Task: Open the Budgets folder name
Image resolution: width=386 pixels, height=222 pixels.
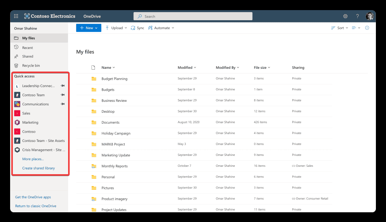Action: 108,90
